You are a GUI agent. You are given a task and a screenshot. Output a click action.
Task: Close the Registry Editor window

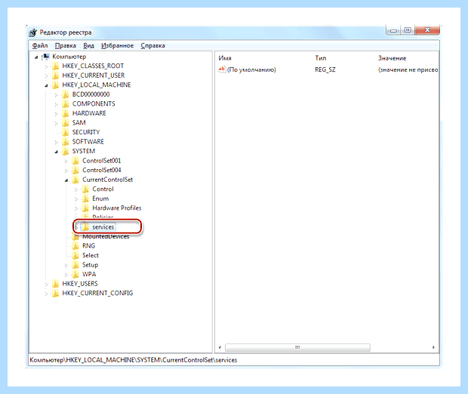[427, 30]
